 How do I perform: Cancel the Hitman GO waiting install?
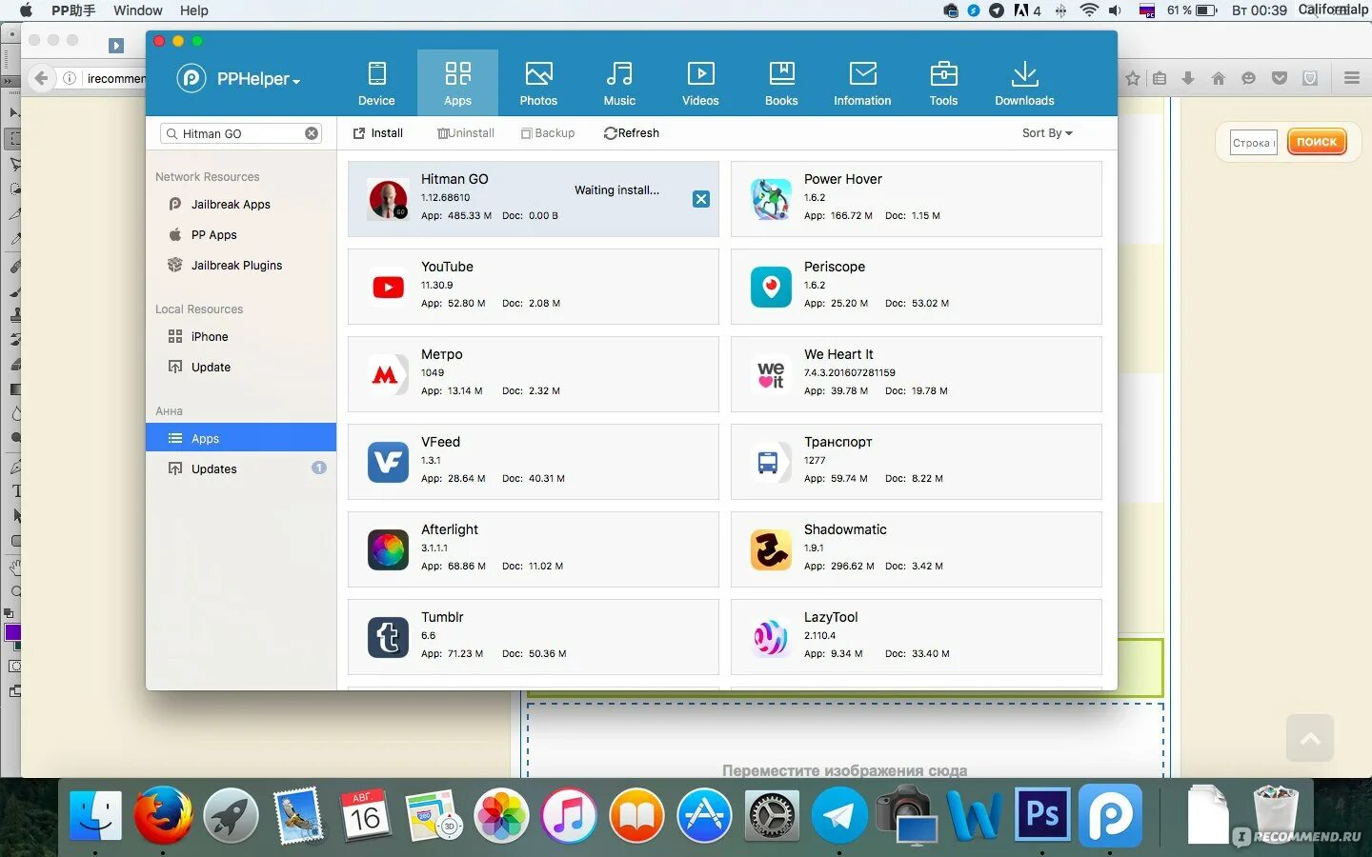pos(701,199)
